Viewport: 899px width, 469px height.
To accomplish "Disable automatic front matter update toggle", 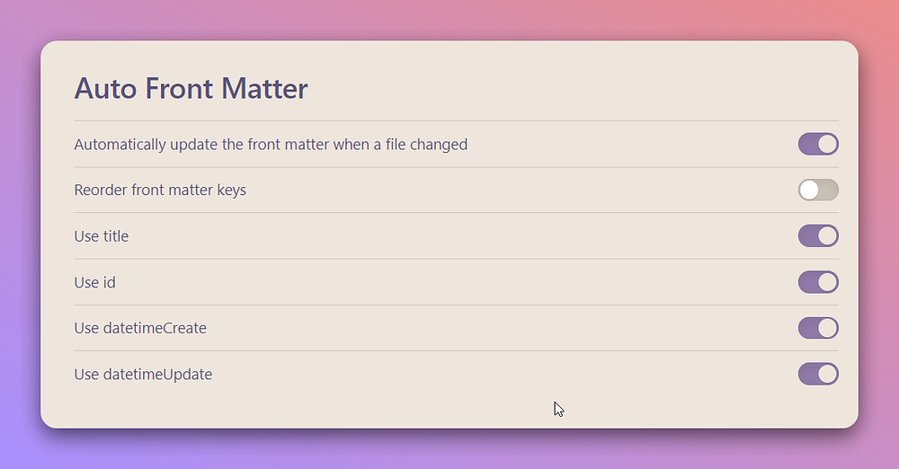I will [818, 144].
